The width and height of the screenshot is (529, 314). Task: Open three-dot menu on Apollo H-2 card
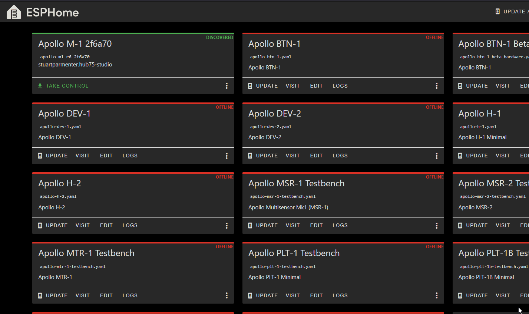(227, 226)
